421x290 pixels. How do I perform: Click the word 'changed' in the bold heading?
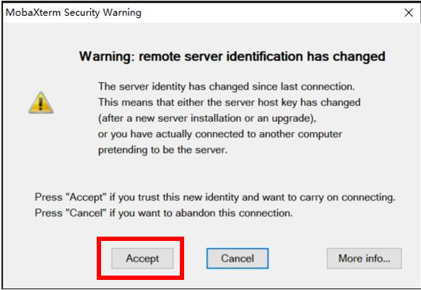point(359,56)
